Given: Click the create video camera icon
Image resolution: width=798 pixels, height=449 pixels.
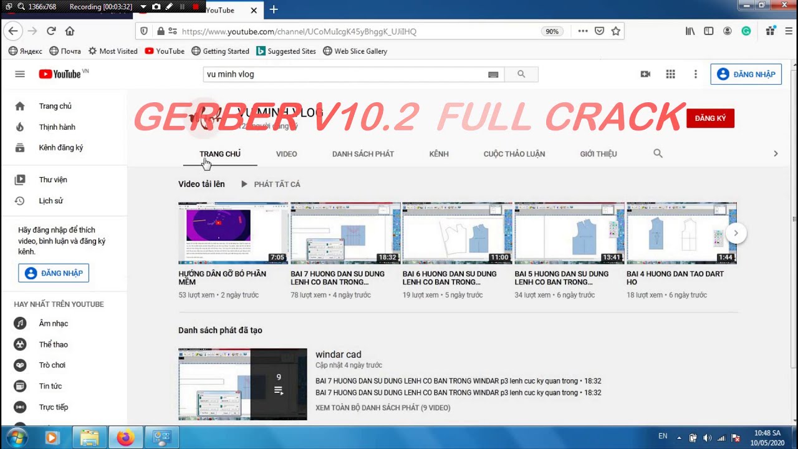Looking at the screenshot, I should coord(645,74).
